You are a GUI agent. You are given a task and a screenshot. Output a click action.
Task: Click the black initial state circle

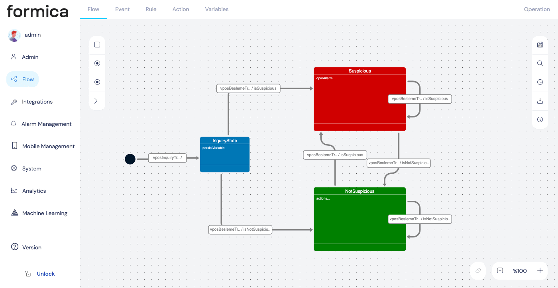(x=130, y=159)
